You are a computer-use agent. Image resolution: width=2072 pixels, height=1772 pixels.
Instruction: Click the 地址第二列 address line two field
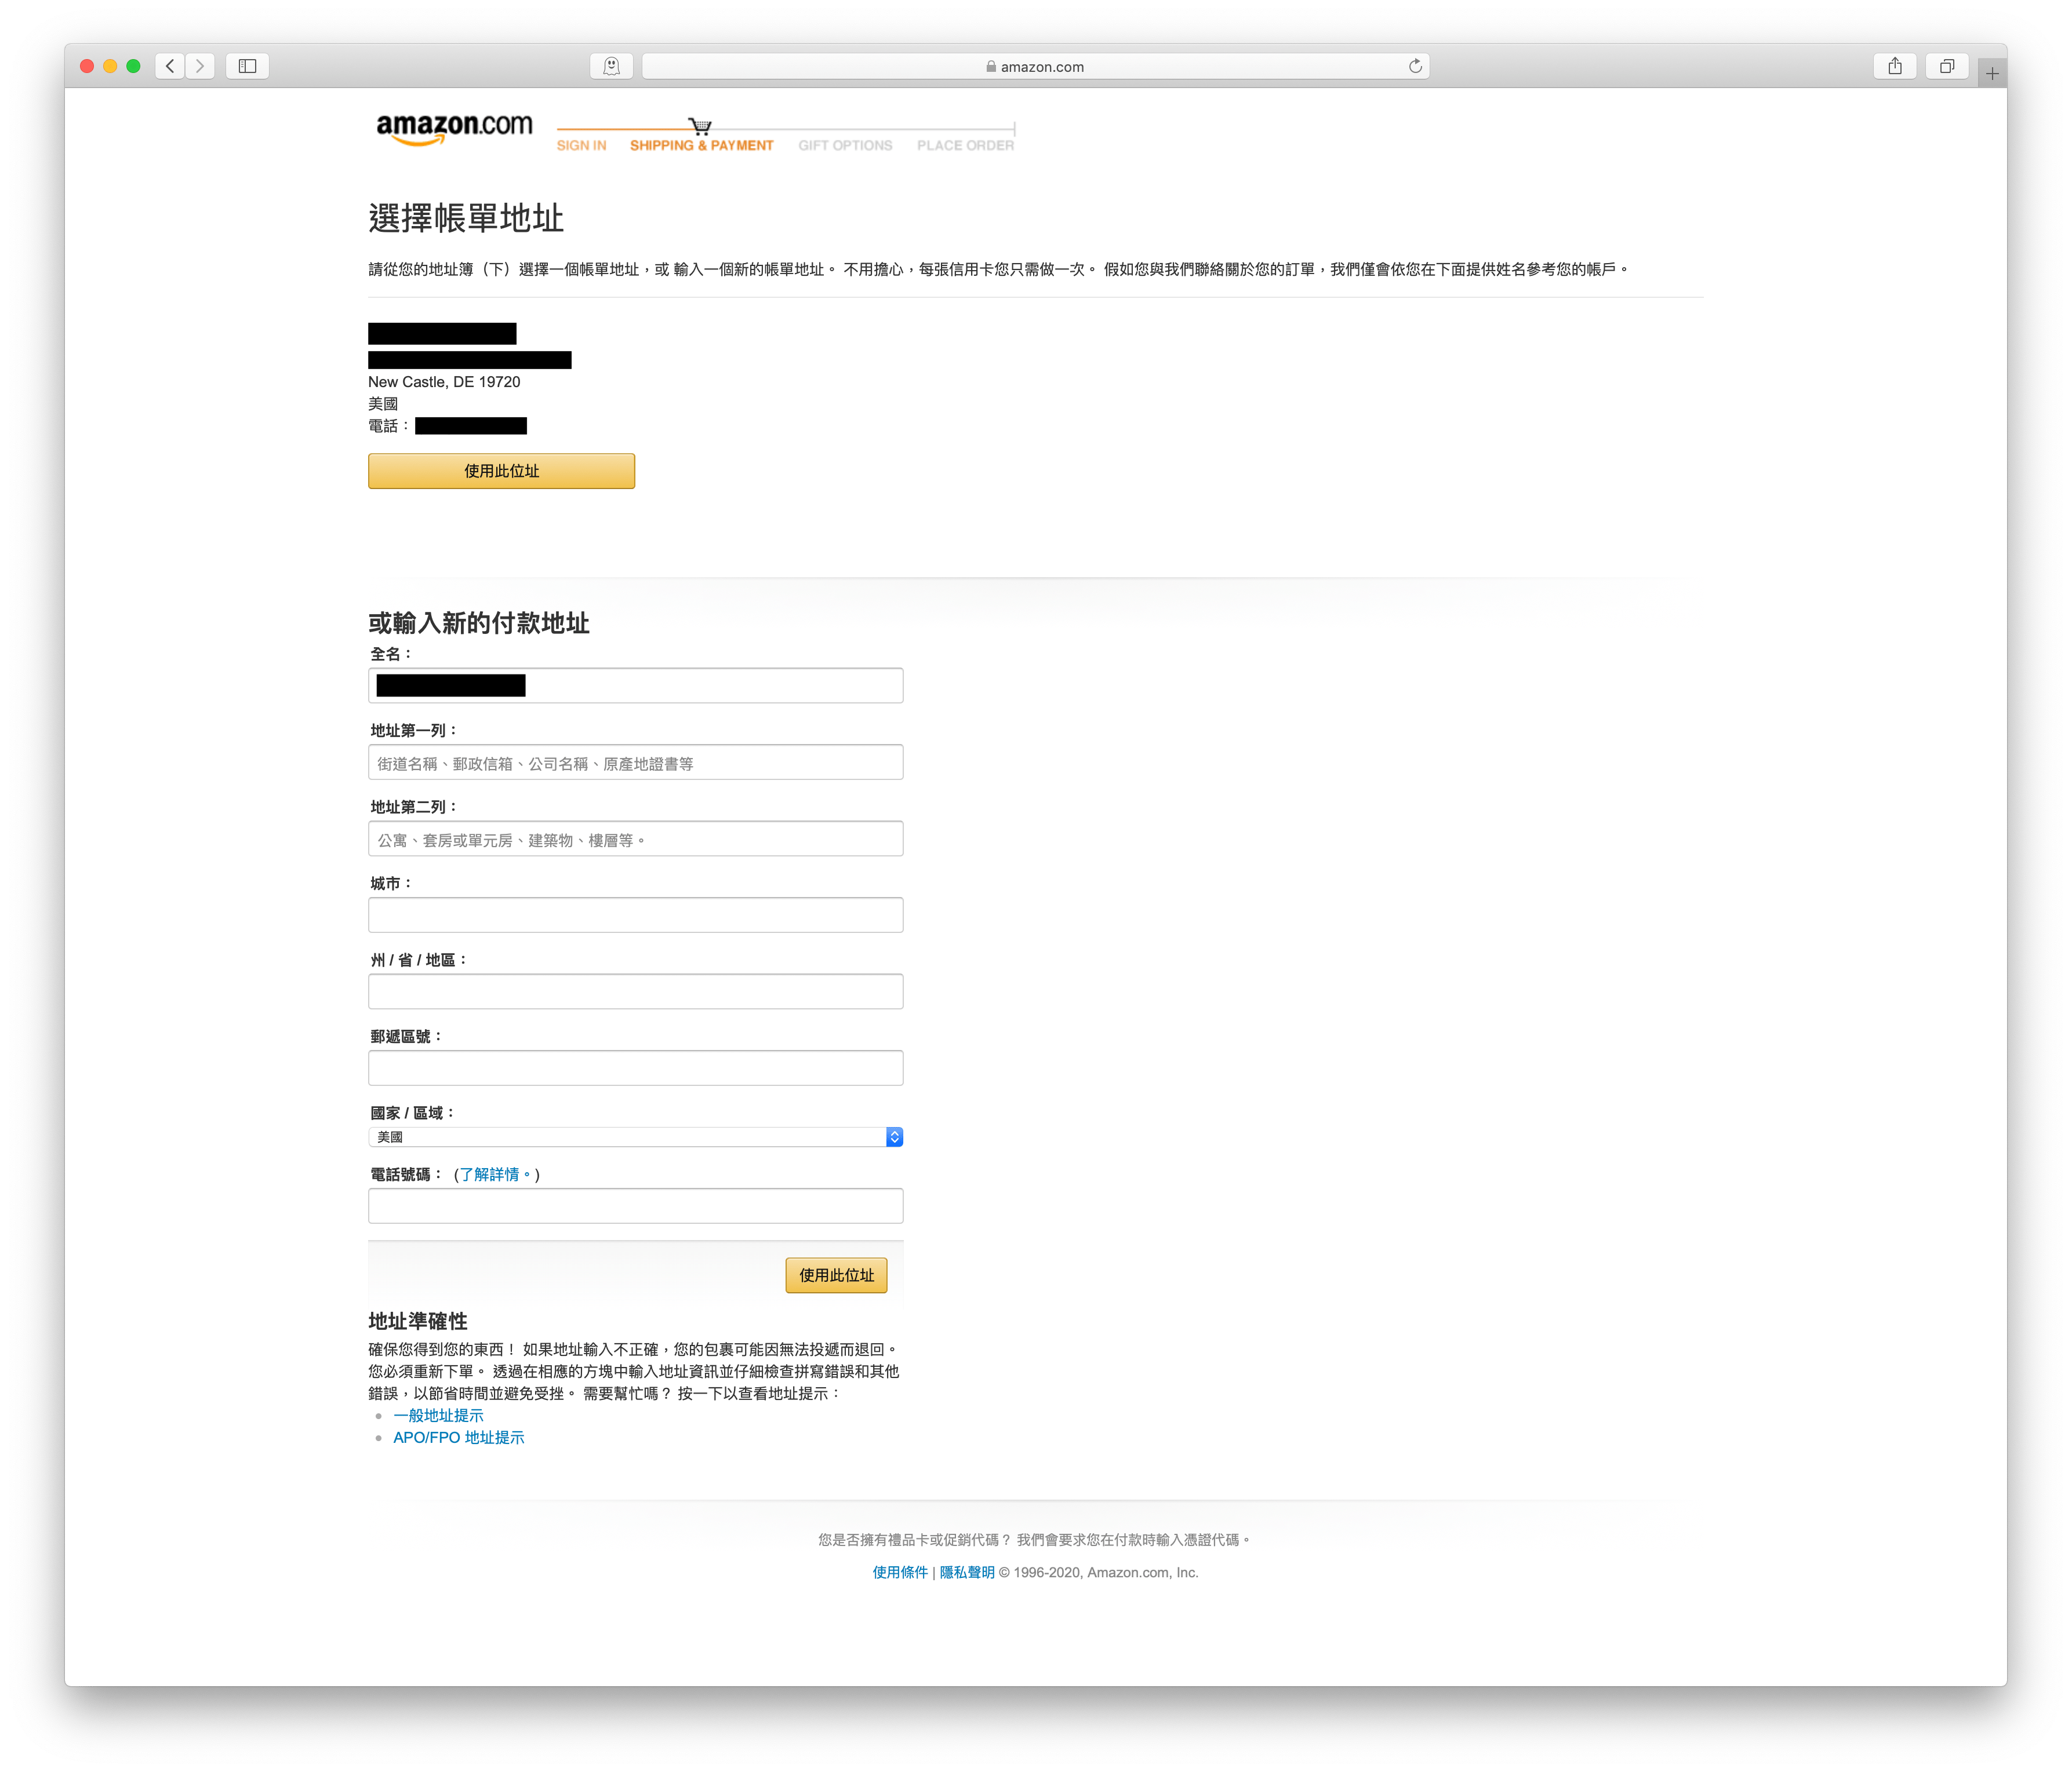pos(635,840)
